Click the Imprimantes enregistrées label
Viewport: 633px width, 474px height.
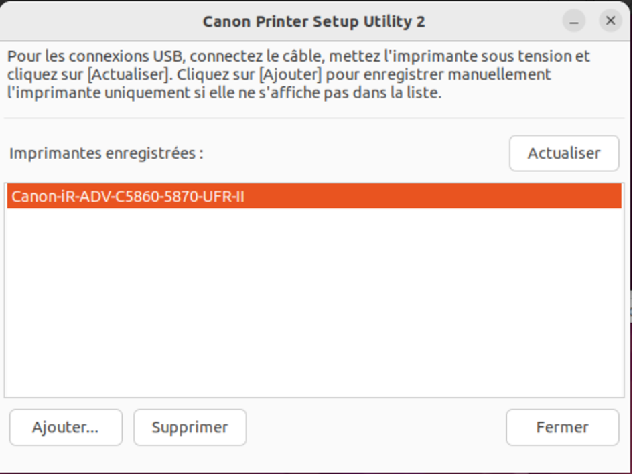click(106, 153)
